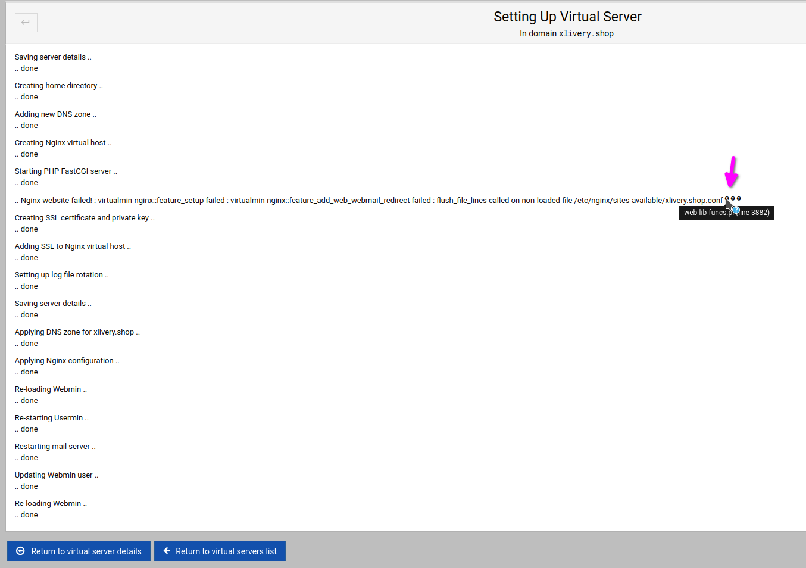Viewport: 806px width, 568px height.
Task: Click the middle question-mark icon after the error
Action: coord(733,199)
